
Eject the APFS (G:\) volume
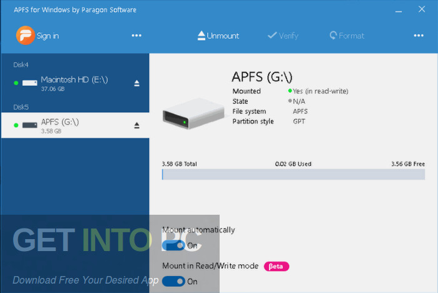(136, 126)
